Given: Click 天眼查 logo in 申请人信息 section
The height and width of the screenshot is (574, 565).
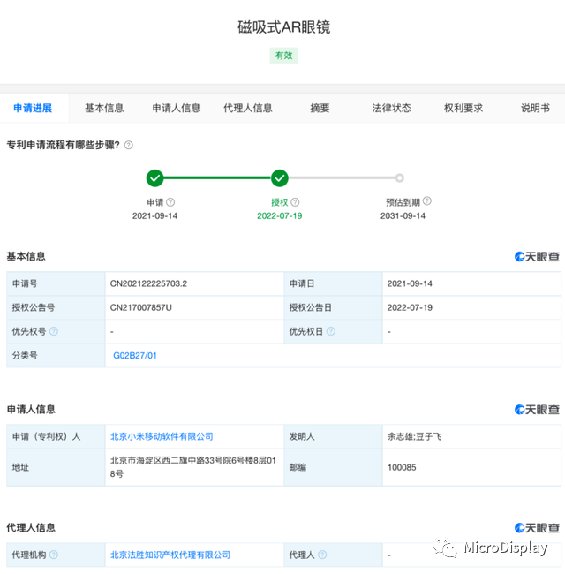Looking at the screenshot, I should coord(537,410).
